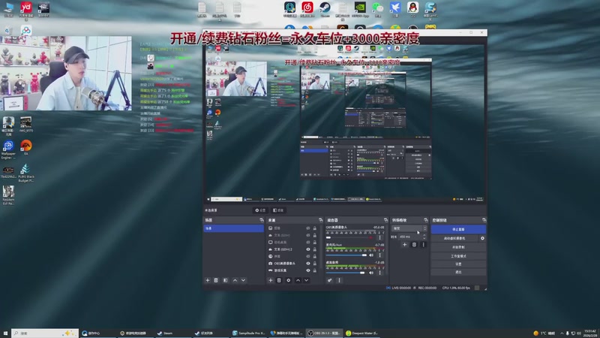
Task: Open Settings button in Controls panel
Action: pyautogui.click(x=458, y=264)
